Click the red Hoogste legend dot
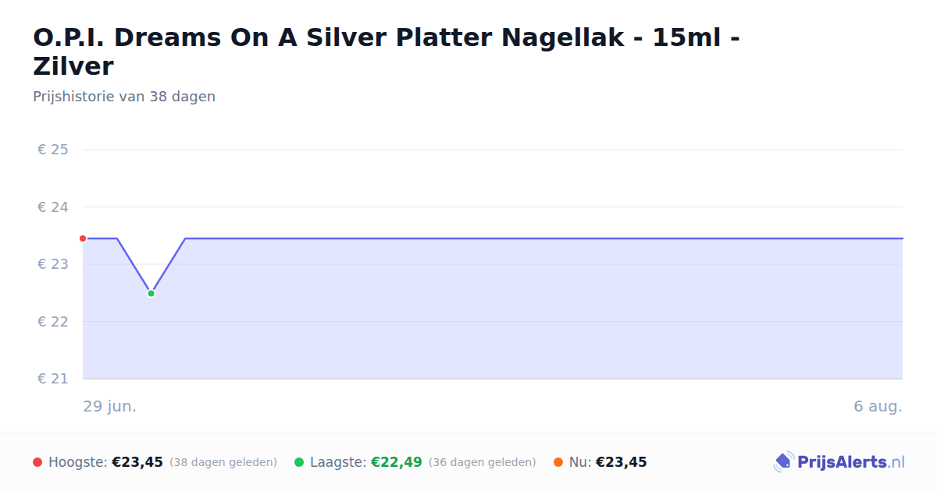 click(x=37, y=462)
